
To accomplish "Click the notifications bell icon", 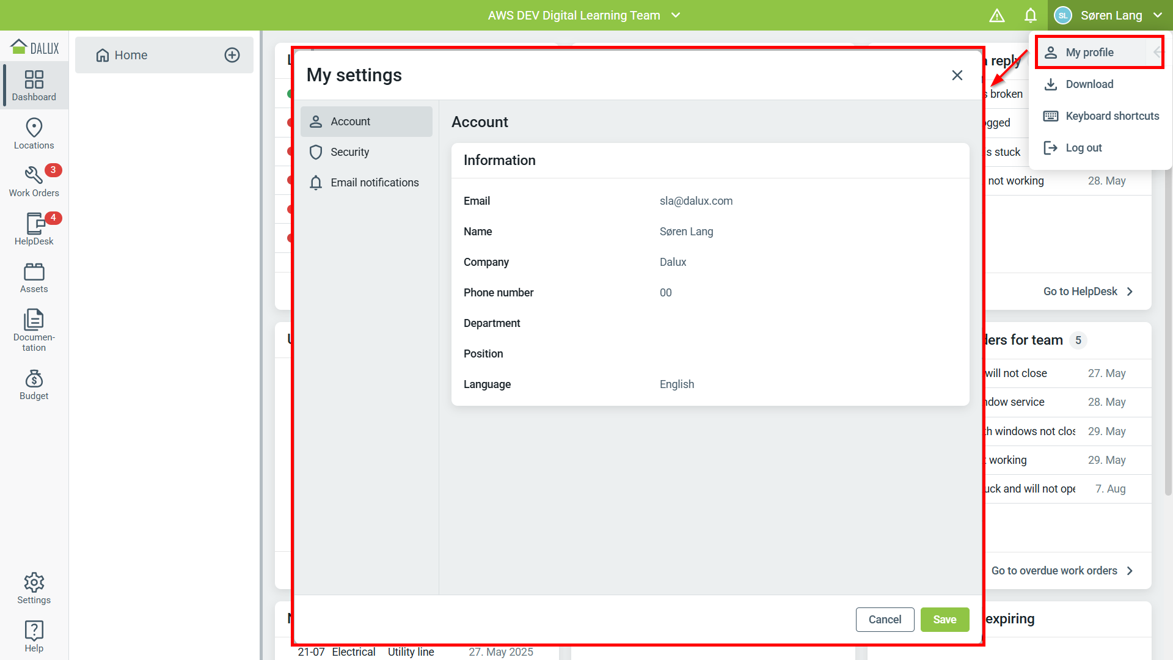I will click(x=1030, y=15).
